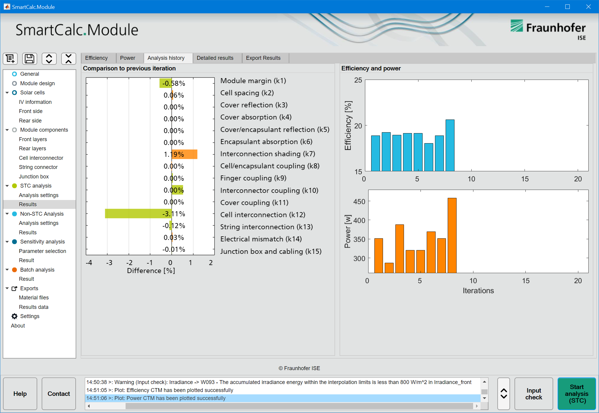Screen dimensions: 599x413
Task: Collapse the Batch analysis tree node
Action: click(x=7, y=270)
